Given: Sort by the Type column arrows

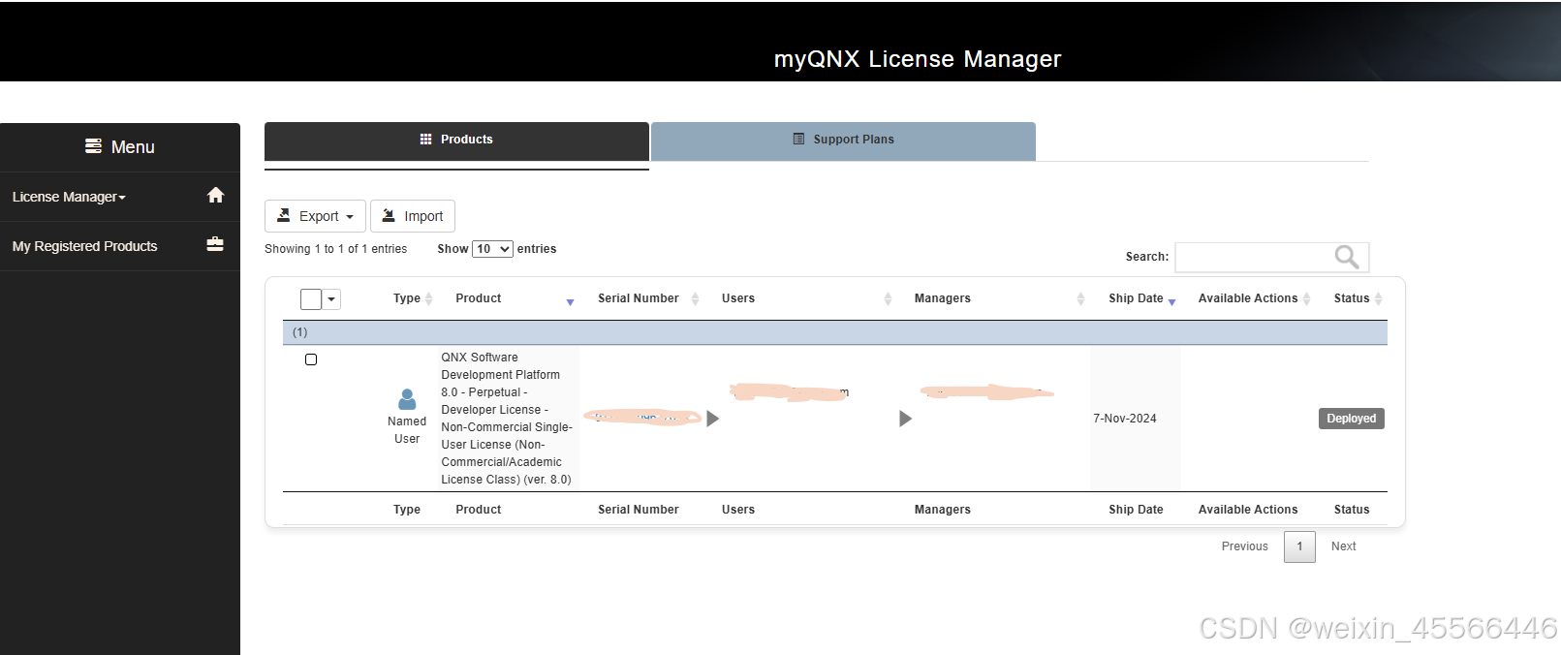Looking at the screenshot, I should click(x=428, y=298).
